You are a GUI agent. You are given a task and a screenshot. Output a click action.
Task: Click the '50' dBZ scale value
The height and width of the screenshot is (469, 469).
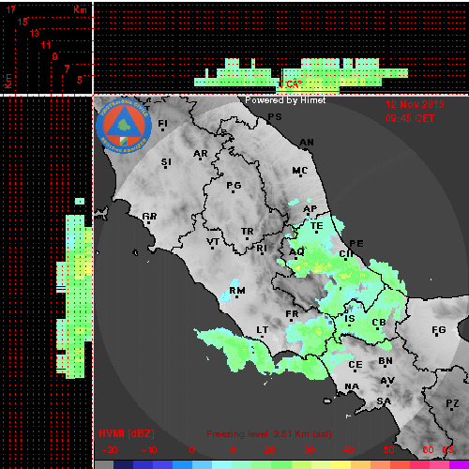tap(388, 450)
